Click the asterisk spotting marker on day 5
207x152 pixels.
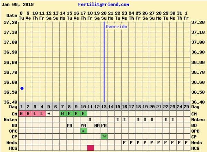[x=49, y=114]
